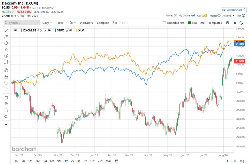Click the Symbol search input field
Viewport: 249px width, 164px height.
(x=22, y=23)
